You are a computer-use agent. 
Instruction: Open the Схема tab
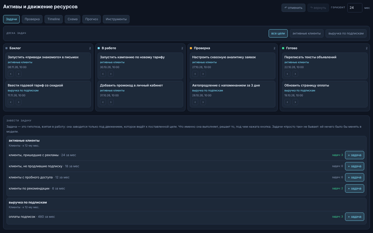pyautogui.click(x=73, y=19)
